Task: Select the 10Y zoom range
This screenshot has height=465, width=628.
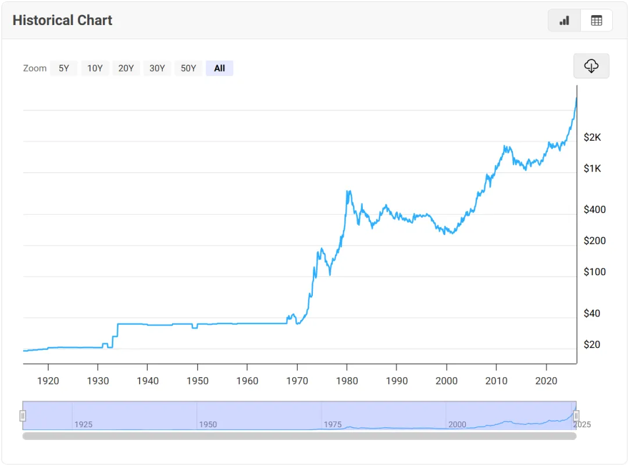Action: [95, 68]
